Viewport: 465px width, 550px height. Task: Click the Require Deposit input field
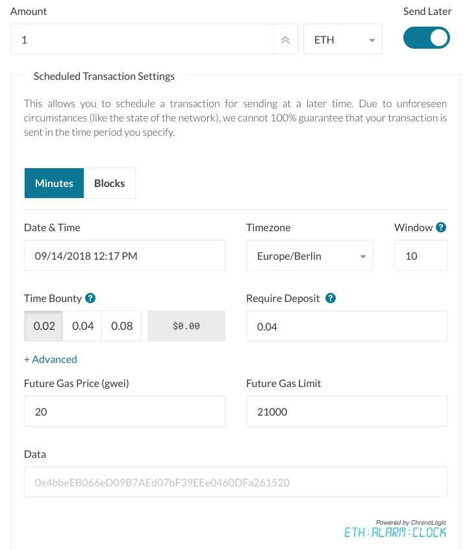click(x=347, y=326)
